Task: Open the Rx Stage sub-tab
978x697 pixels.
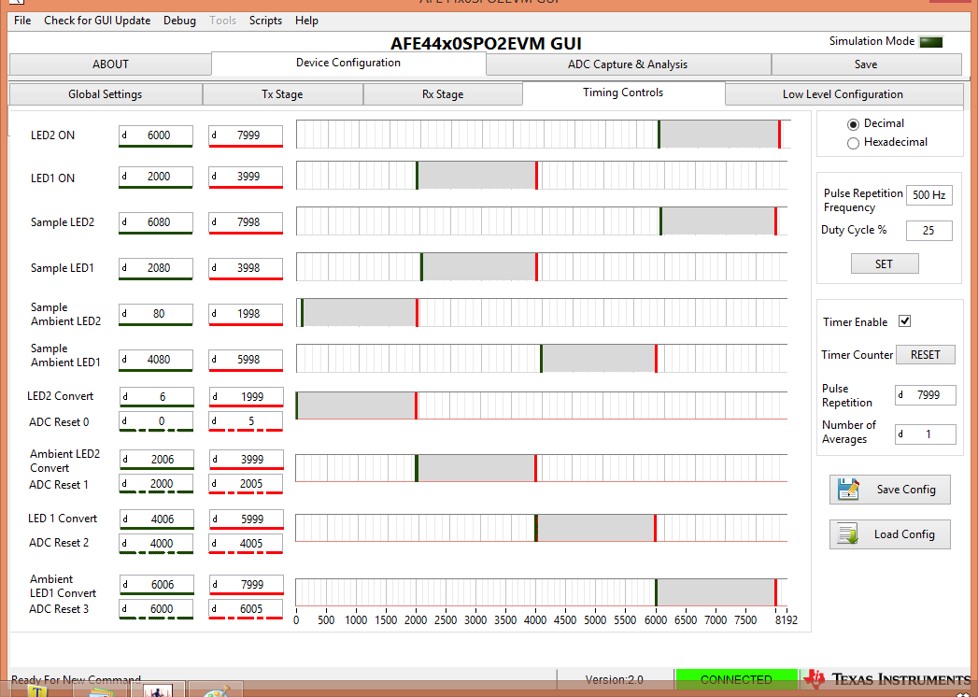Action: 443,94
